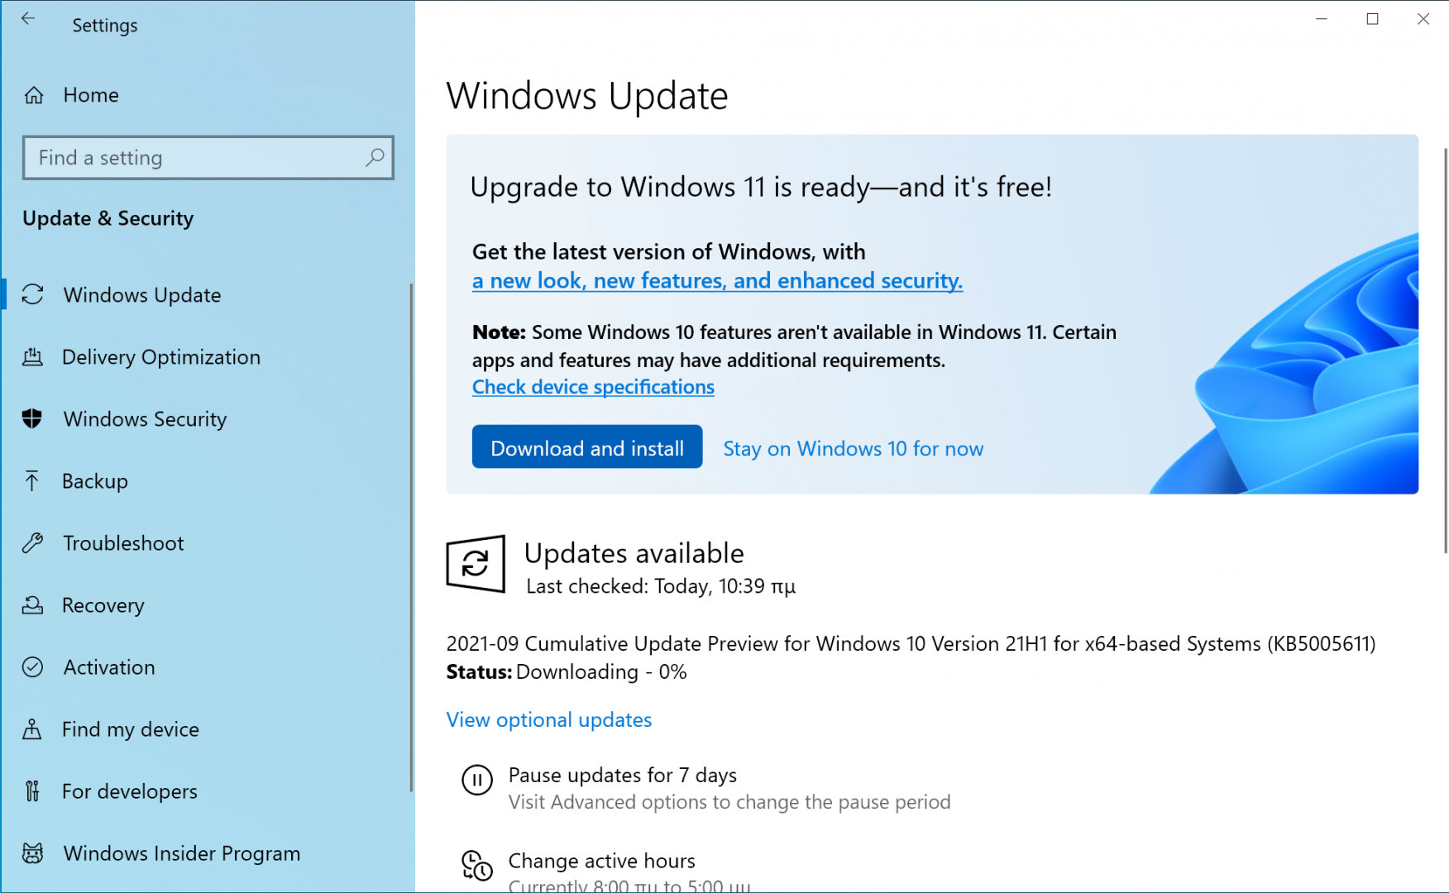1449x893 pixels.
Task: Click the Troubleshoot wrench icon
Action: (x=32, y=542)
